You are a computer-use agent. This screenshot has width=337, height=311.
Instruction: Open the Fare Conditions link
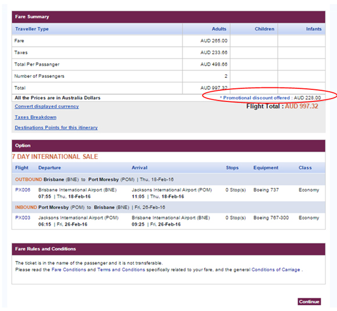pyautogui.click(x=69, y=270)
